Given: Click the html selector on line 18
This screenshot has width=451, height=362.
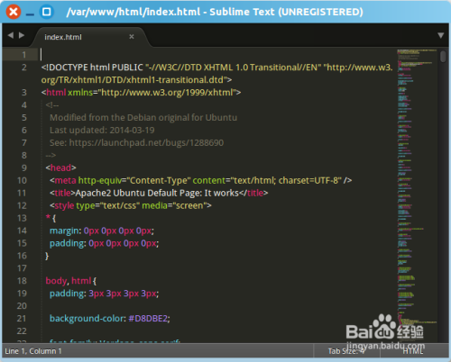Looking at the screenshot, I should 81,281.
